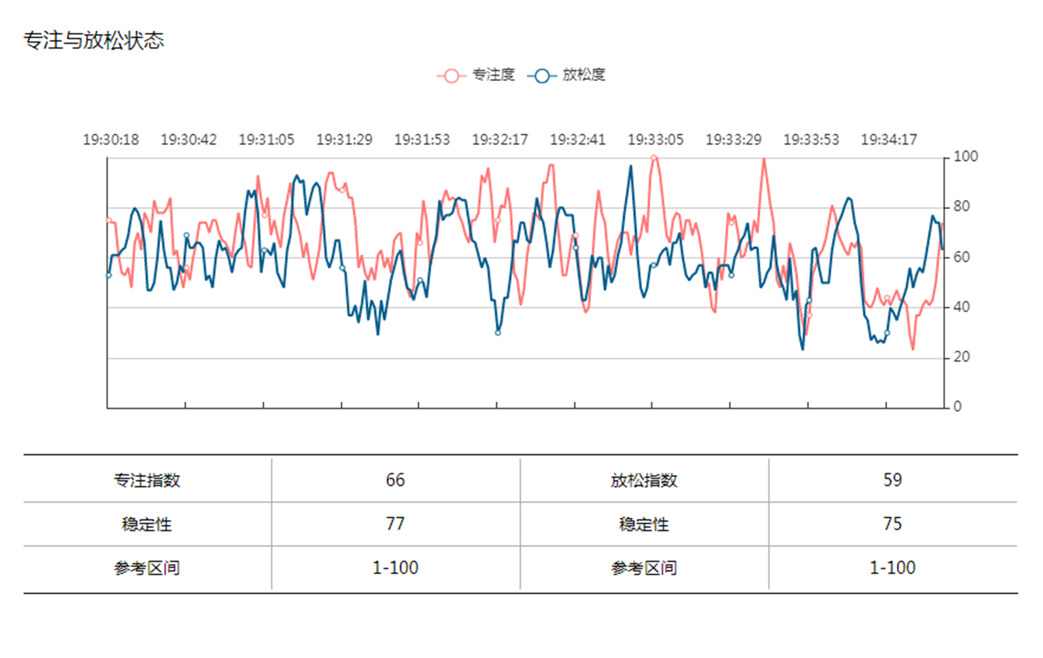The image size is (1043, 658).
Task: Click the pink circle legend marker
Action: coord(451,76)
